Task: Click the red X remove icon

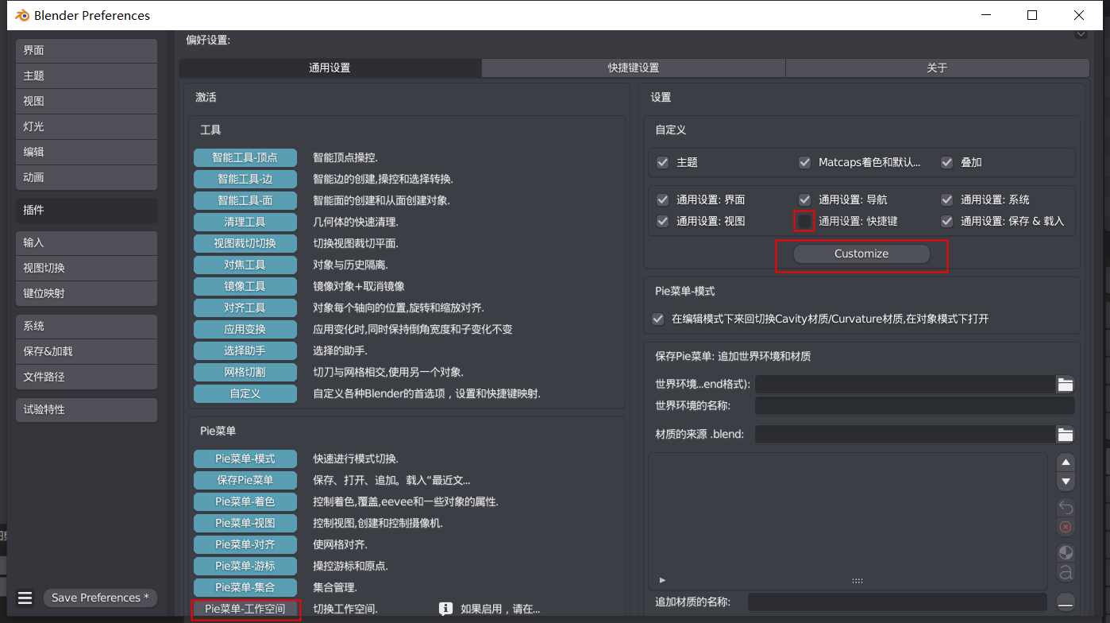Action: (1066, 527)
